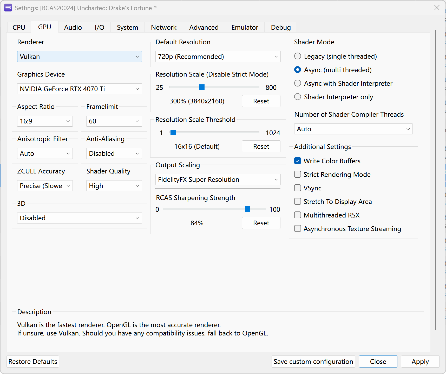Go to the I/O tab
This screenshot has width=446, height=374.
tap(99, 27)
